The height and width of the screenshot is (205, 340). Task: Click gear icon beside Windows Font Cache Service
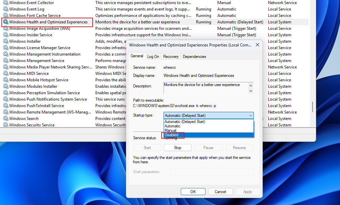tap(6, 16)
